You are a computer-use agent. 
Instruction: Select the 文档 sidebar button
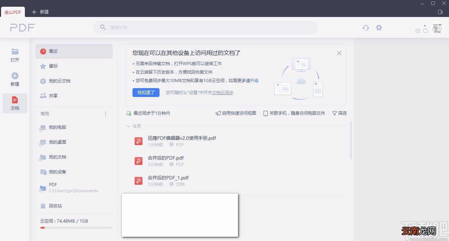(15, 103)
